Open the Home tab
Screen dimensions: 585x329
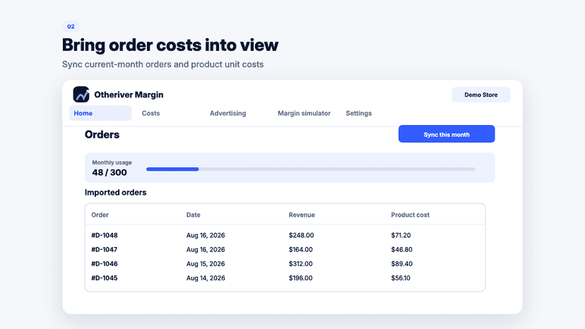100,113
